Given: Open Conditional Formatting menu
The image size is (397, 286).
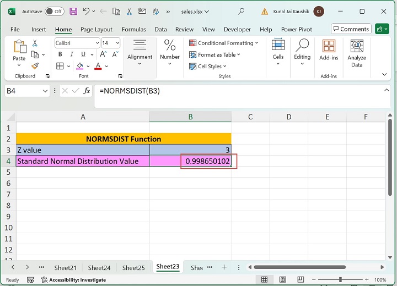Looking at the screenshot, I should (223, 43).
